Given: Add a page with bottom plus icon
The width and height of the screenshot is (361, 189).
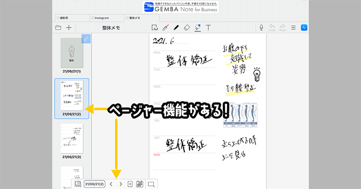Looking at the screenshot, I should [x=130, y=184].
